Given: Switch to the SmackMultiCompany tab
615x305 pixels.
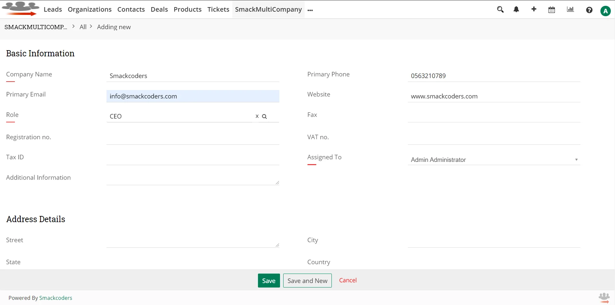Looking at the screenshot, I should tap(268, 9).
